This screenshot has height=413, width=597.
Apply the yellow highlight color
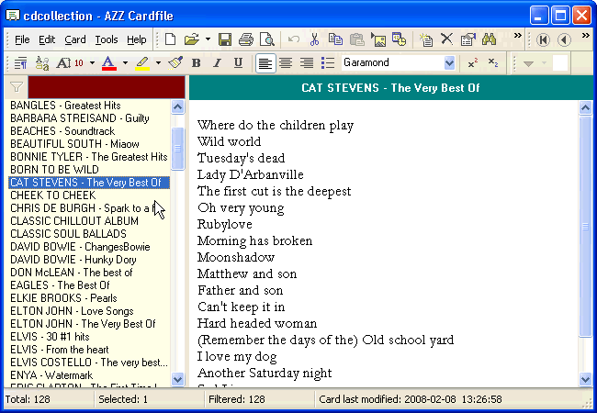(x=142, y=63)
